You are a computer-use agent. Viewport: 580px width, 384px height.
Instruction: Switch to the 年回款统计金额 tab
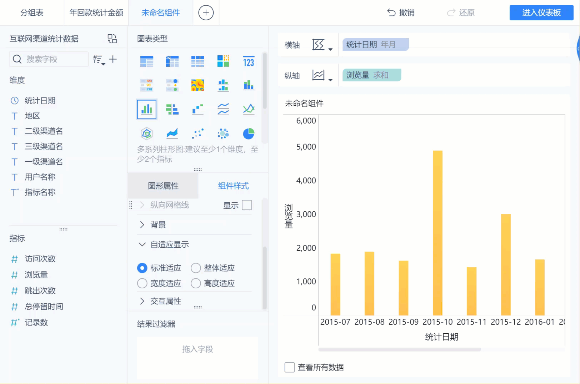96,13
